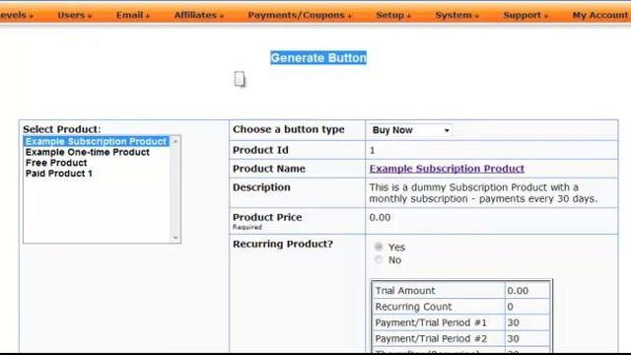Click the Recurring Count value 0
631x355 pixels.
[510, 307]
